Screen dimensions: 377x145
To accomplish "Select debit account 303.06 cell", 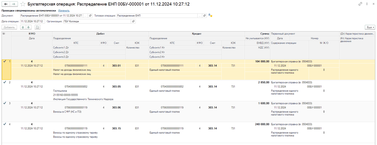I will click(x=116, y=107).
